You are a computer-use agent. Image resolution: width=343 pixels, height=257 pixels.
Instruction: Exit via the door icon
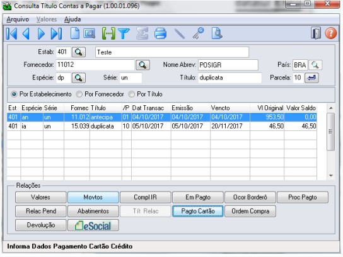click(316, 33)
